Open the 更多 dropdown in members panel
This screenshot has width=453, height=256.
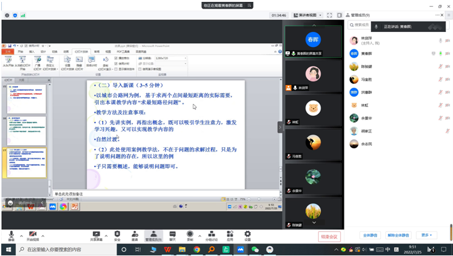coord(427,235)
